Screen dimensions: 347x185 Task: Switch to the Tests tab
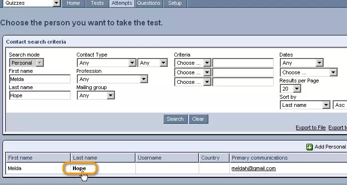point(97,3)
